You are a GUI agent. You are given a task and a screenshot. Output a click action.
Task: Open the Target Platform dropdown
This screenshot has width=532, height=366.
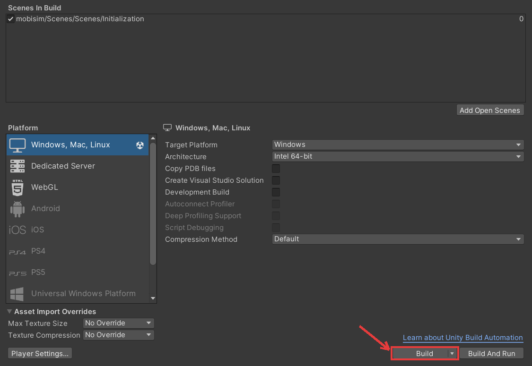(x=398, y=145)
